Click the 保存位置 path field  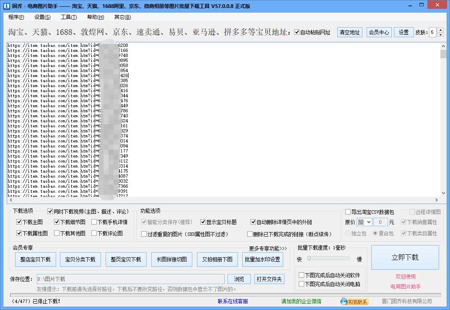coord(131,279)
